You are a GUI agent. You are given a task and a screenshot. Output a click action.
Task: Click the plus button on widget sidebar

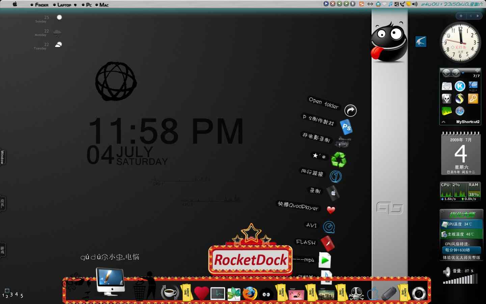point(461,16)
